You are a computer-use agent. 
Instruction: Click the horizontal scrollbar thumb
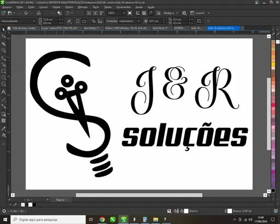tap(139, 195)
